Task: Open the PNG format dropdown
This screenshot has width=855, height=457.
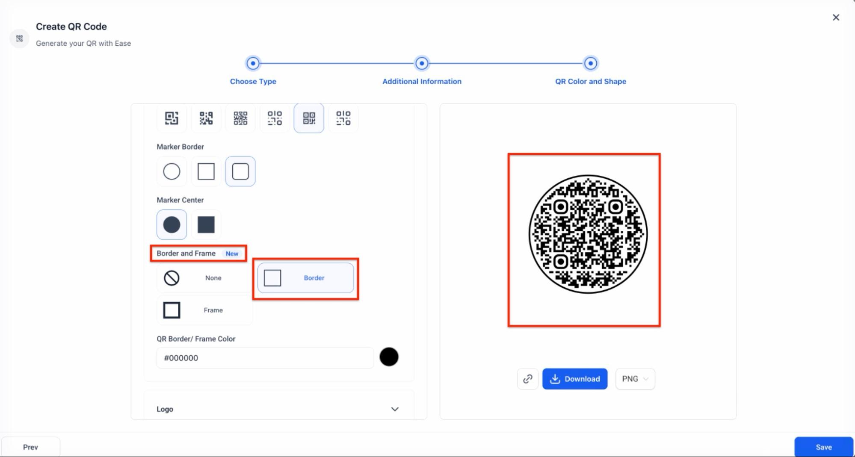Action: coord(635,379)
